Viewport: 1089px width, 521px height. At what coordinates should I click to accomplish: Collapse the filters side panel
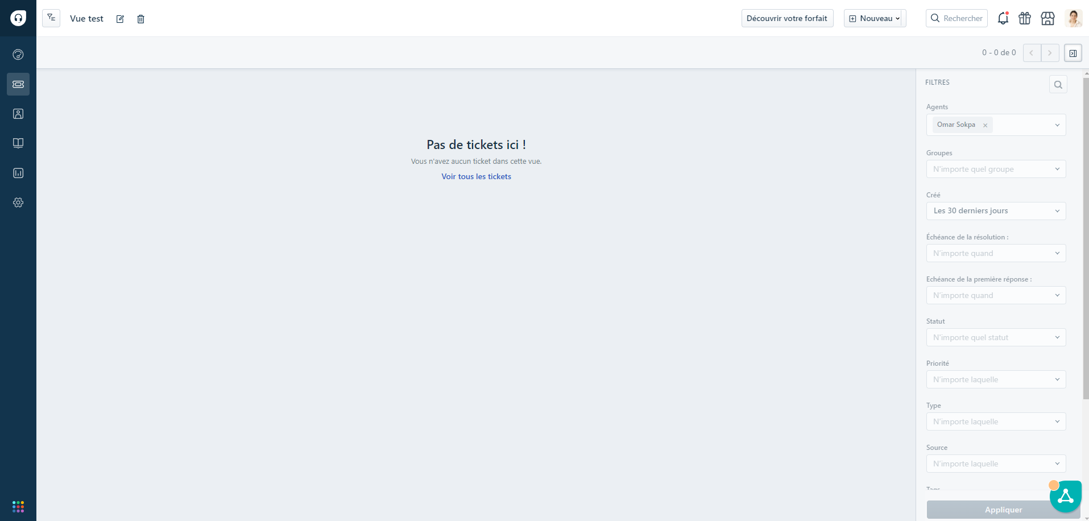[x=1073, y=53]
